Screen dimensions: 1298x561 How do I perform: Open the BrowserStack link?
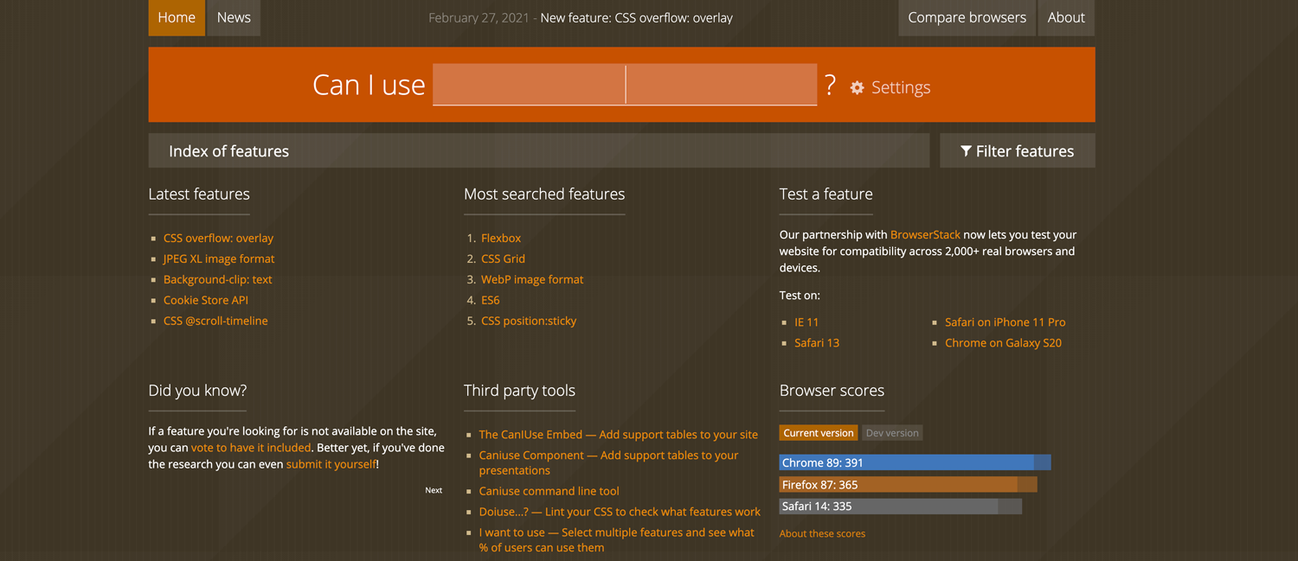[925, 234]
